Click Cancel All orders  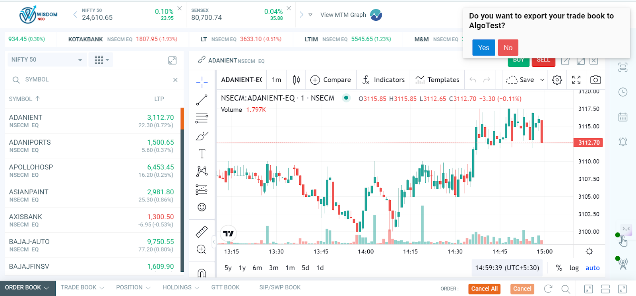[485, 289]
